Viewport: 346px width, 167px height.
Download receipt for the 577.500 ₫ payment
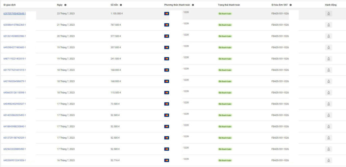[328, 36]
